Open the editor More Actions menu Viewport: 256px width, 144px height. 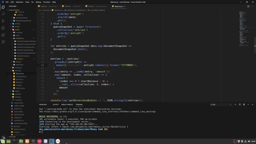(x=252, y=6)
